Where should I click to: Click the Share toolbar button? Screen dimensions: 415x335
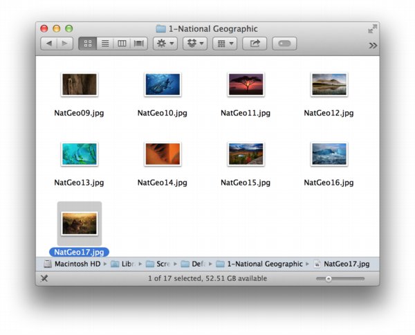[x=255, y=44]
